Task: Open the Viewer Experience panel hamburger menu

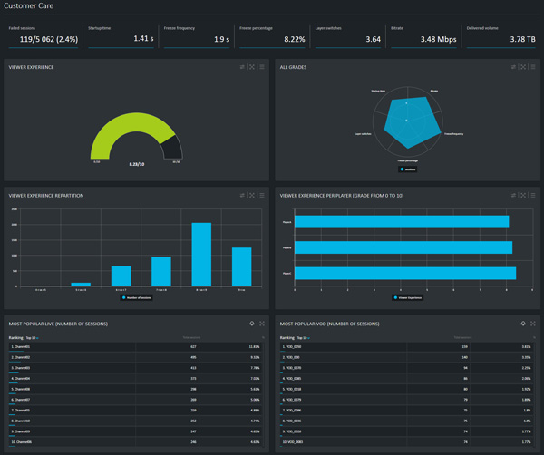Action: [262, 67]
